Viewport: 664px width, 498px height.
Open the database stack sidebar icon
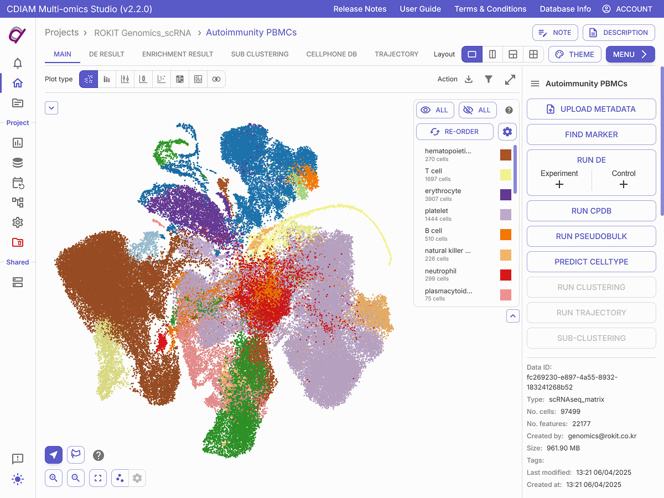pyautogui.click(x=18, y=163)
